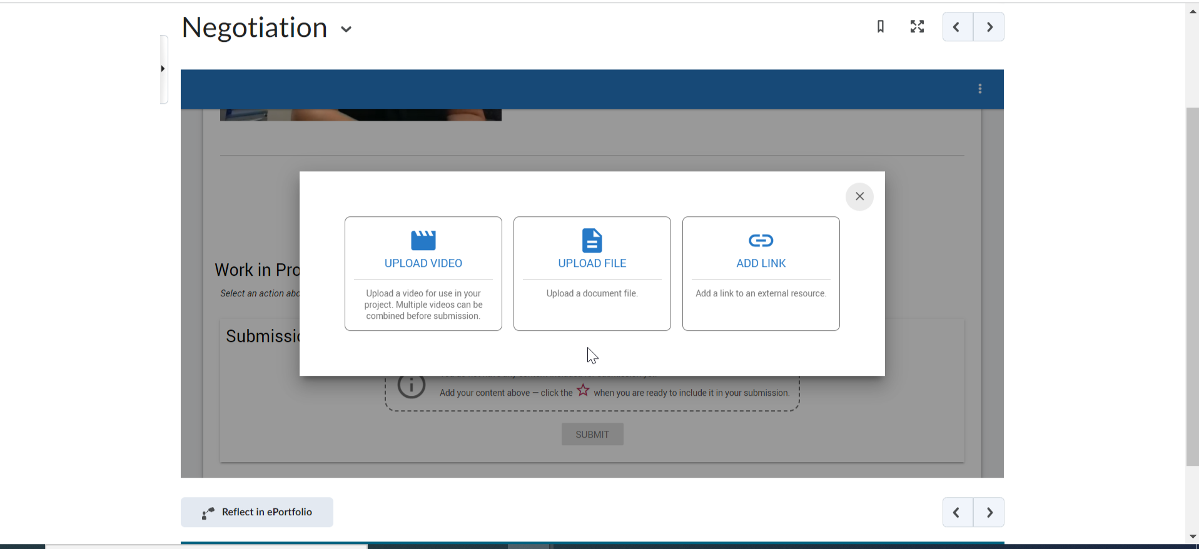Go to next page using top arrow
The height and width of the screenshot is (549, 1199).
(x=989, y=27)
